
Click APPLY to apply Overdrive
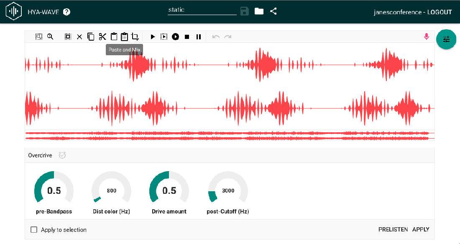point(421,229)
